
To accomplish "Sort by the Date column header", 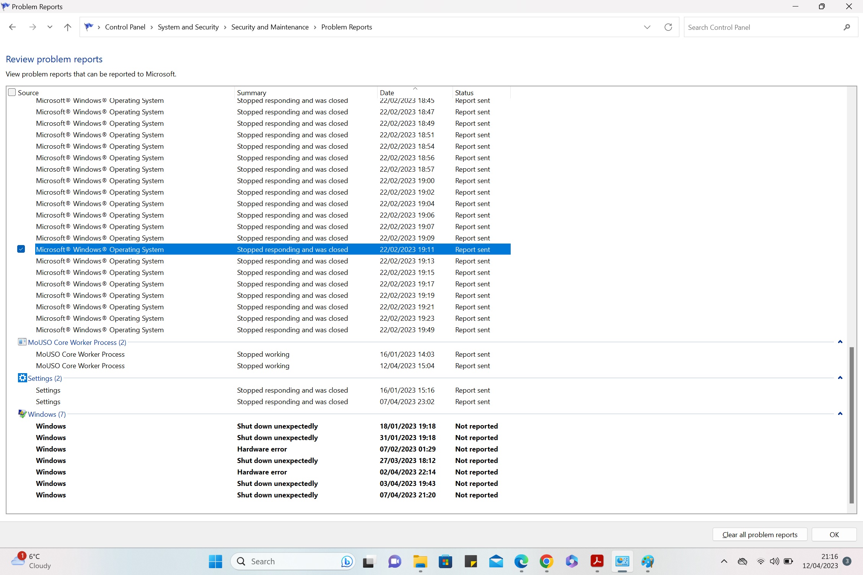I will (x=415, y=93).
